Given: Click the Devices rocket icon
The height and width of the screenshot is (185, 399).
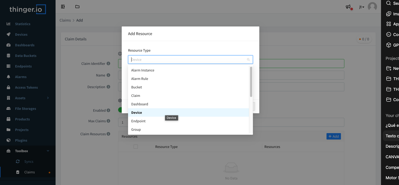Looking at the screenshot, I should pos(8,34).
